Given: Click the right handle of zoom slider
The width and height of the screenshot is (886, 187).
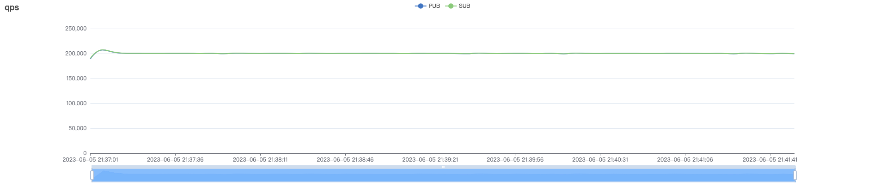Looking at the screenshot, I should pyautogui.click(x=794, y=175).
